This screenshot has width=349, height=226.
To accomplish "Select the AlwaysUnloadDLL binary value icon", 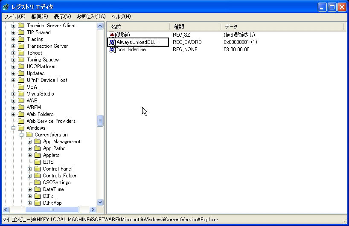I will (x=112, y=42).
